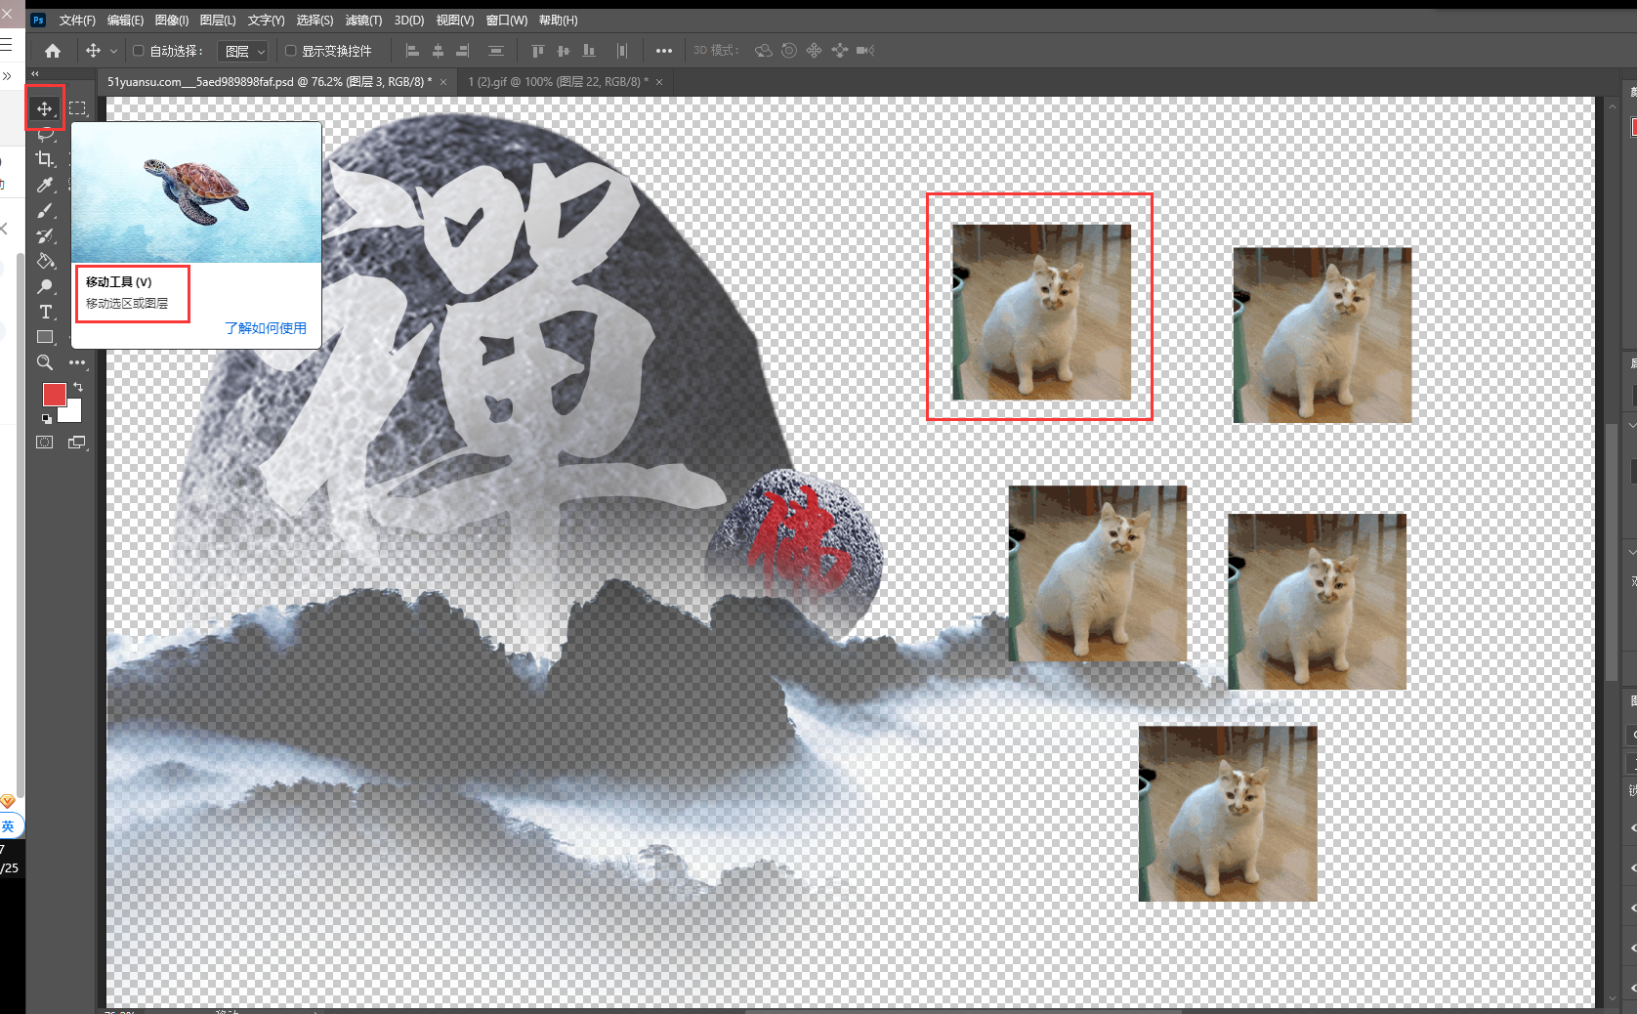The image size is (1637, 1014).
Task: Select the Paint Bucket tool
Action: click(x=45, y=261)
